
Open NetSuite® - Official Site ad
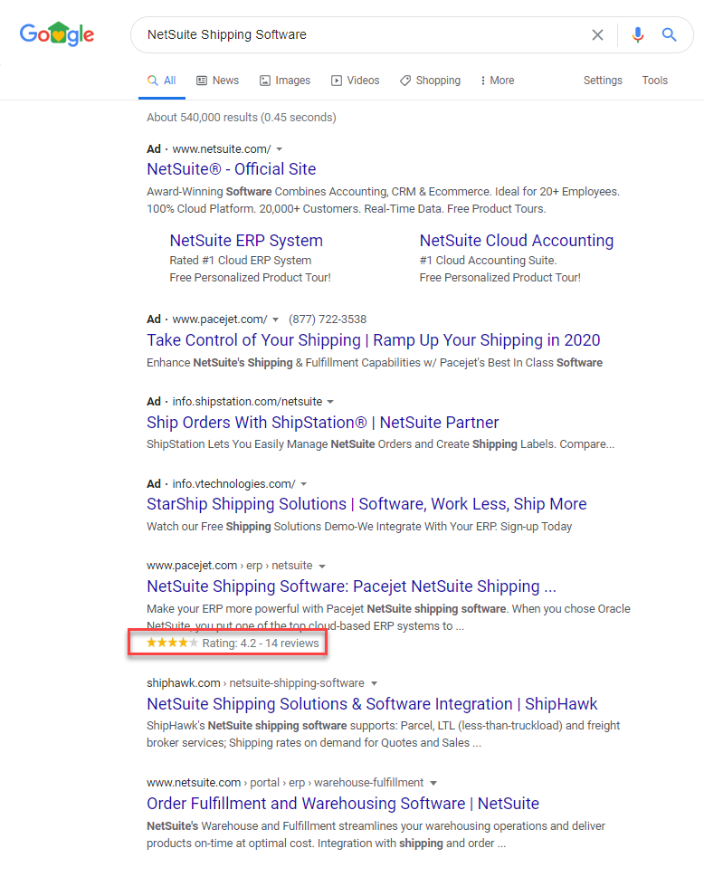coord(232,169)
